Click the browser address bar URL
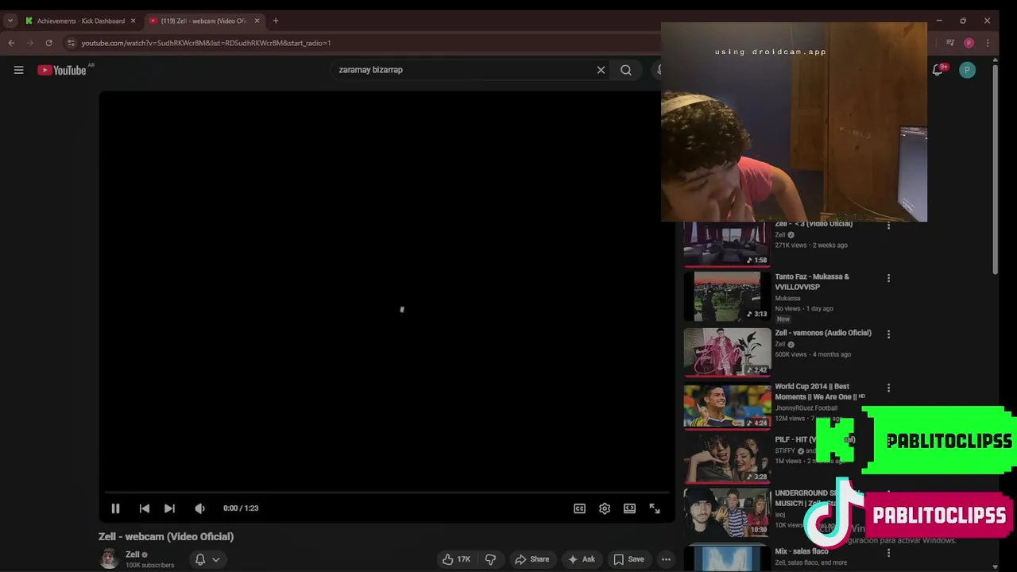 pyautogui.click(x=206, y=43)
